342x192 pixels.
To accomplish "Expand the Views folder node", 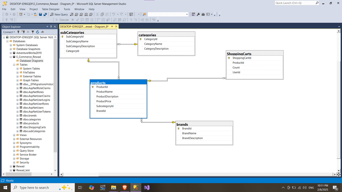I will 14,135.
